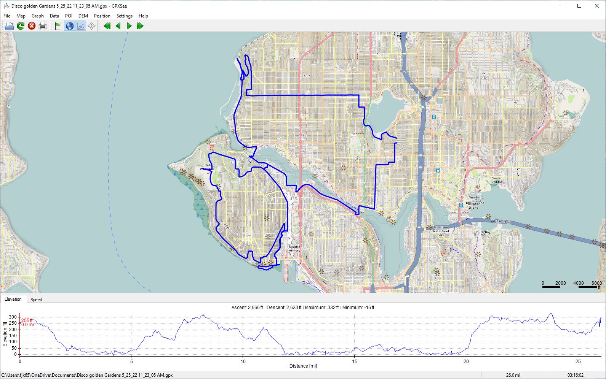Click the Print toolbar icon
This screenshot has height=379, width=606.
[x=43, y=26]
